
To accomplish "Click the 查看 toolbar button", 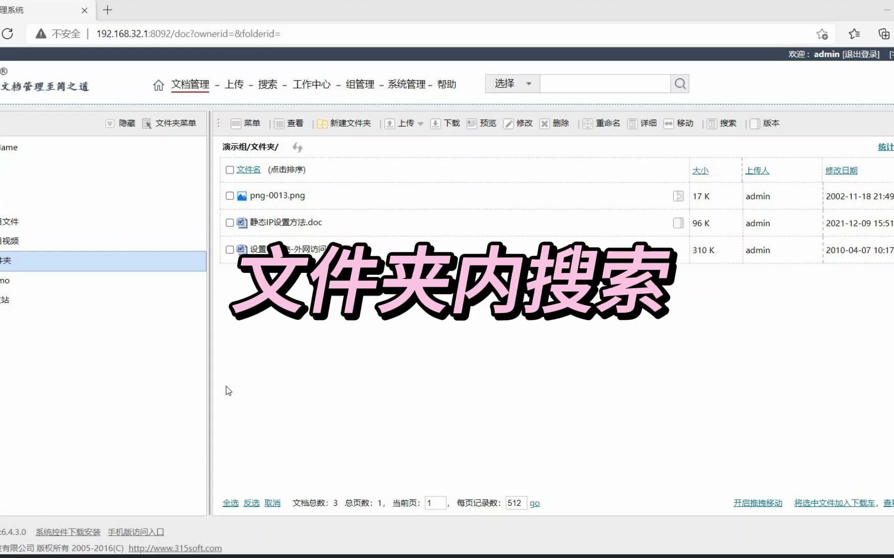I will [x=289, y=123].
